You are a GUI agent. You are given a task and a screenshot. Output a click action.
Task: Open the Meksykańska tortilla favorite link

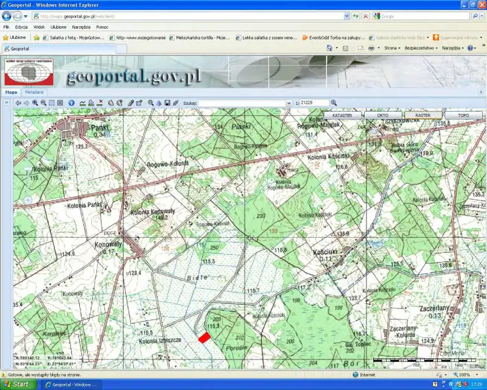[x=200, y=38]
